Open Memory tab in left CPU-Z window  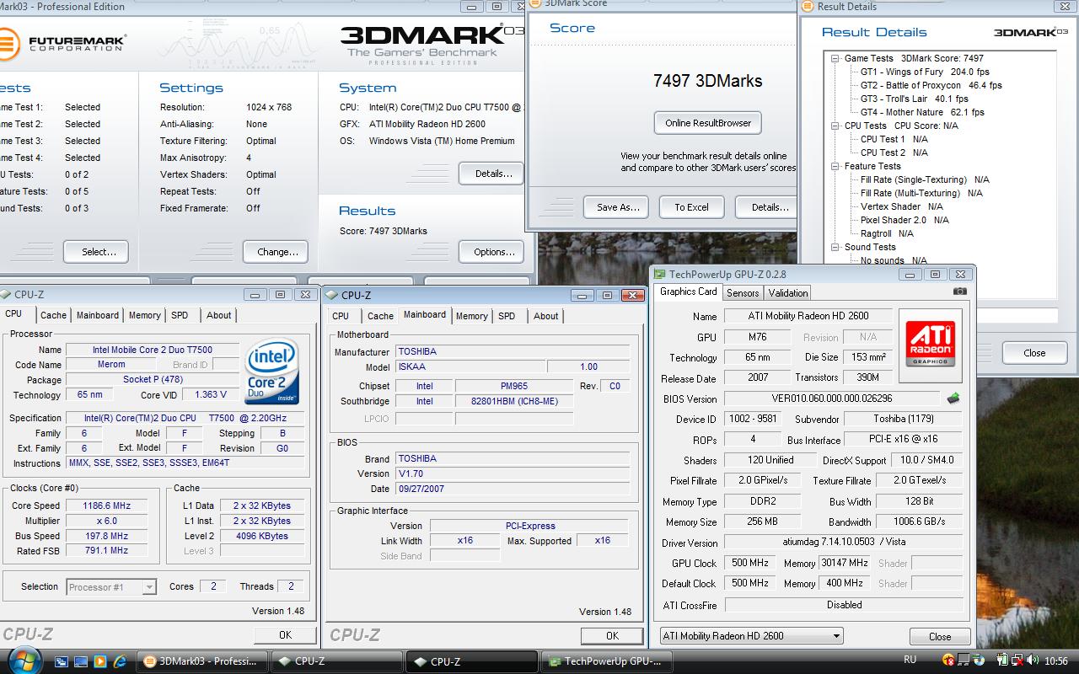pos(144,315)
